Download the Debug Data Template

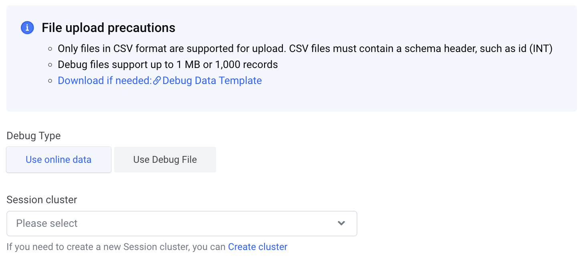[x=212, y=81]
